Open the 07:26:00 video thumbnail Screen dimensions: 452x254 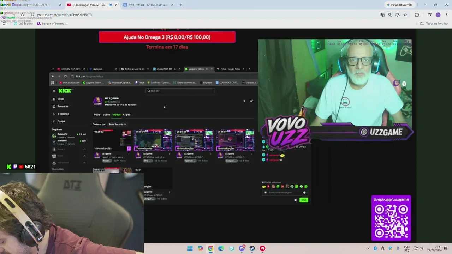[153, 140]
